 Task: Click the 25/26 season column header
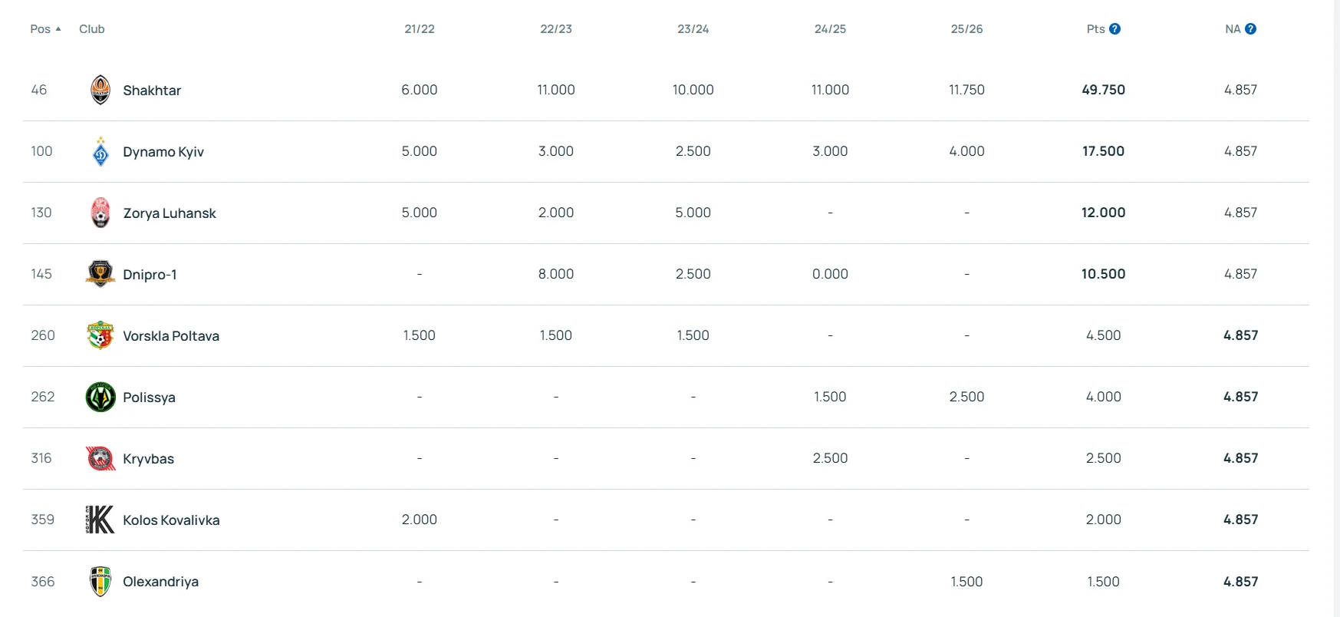(x=966, y=29)
